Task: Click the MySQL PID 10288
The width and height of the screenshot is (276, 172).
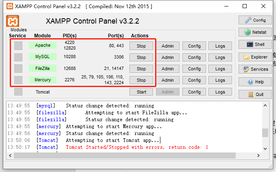Action: [x=70, y=57]
